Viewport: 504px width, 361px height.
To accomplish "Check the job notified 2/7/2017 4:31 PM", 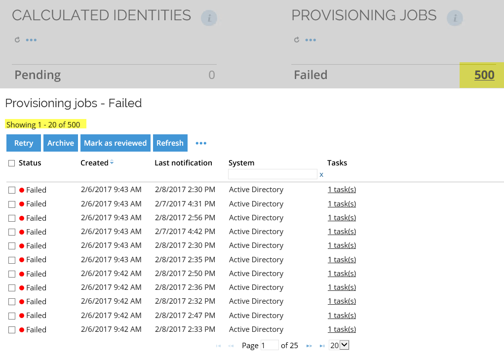I will [x=11, y=204].
